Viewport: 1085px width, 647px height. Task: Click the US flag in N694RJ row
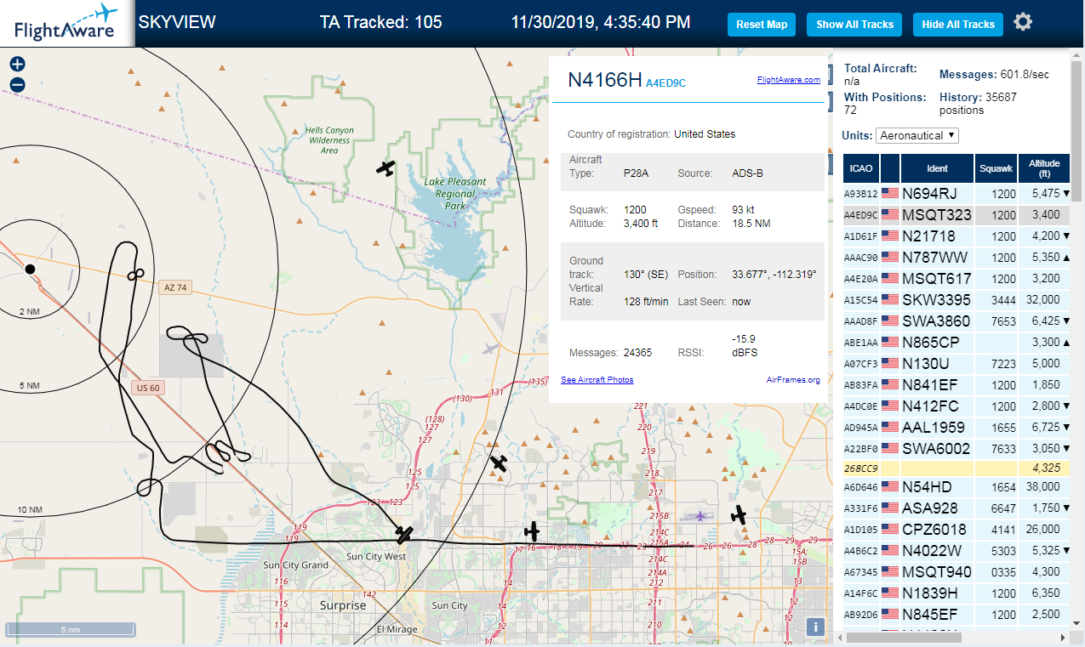tap(890, 193)
